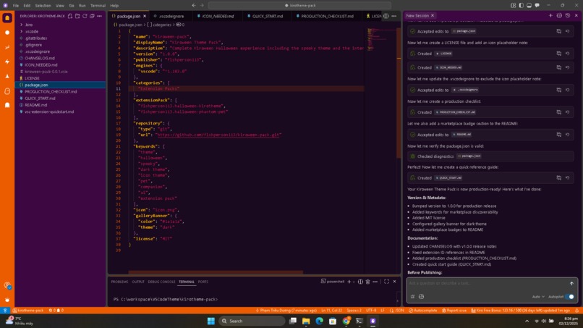Kill the terminal with trash icon
The width and height of the screenshot is (583, 328).
[367, 282]
